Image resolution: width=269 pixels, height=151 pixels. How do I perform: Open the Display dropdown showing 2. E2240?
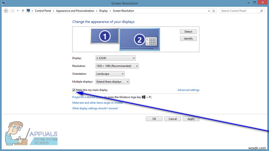tap(115, 58)
